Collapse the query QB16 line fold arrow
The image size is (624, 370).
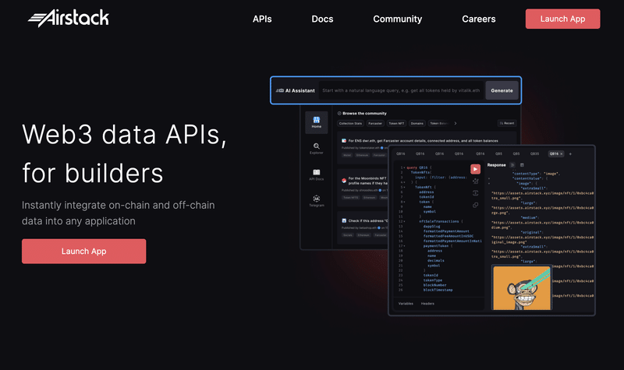[405, 167]
